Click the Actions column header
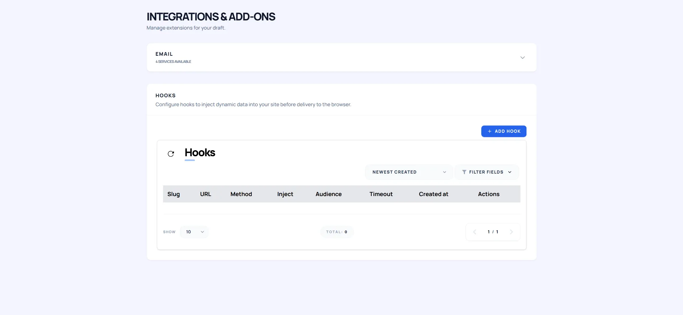The image size is (683, 315). 489,194
